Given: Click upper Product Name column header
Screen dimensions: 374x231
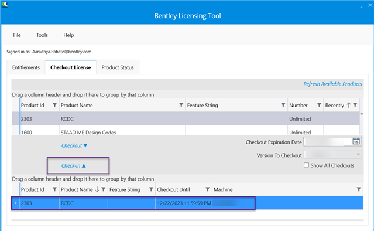Looking at the screenshot, I should tap(77, 106).
